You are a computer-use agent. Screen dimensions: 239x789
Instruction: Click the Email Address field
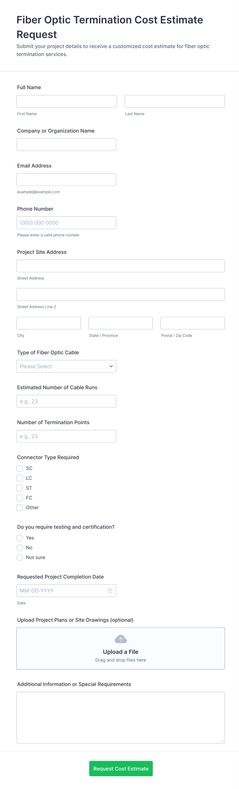[66, 180]
